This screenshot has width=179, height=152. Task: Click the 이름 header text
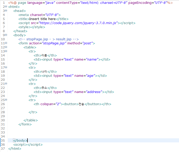click(x=44, y=55)
